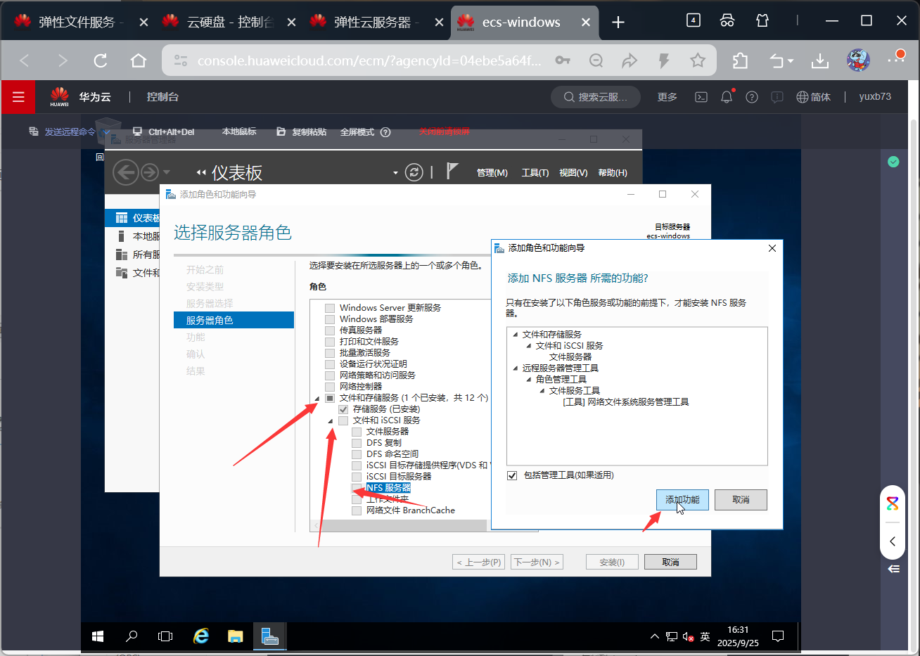Screen dimensions: 920x656
Task: Check the 传真服务器 checkbox
Action: click(x=329, y=330)
